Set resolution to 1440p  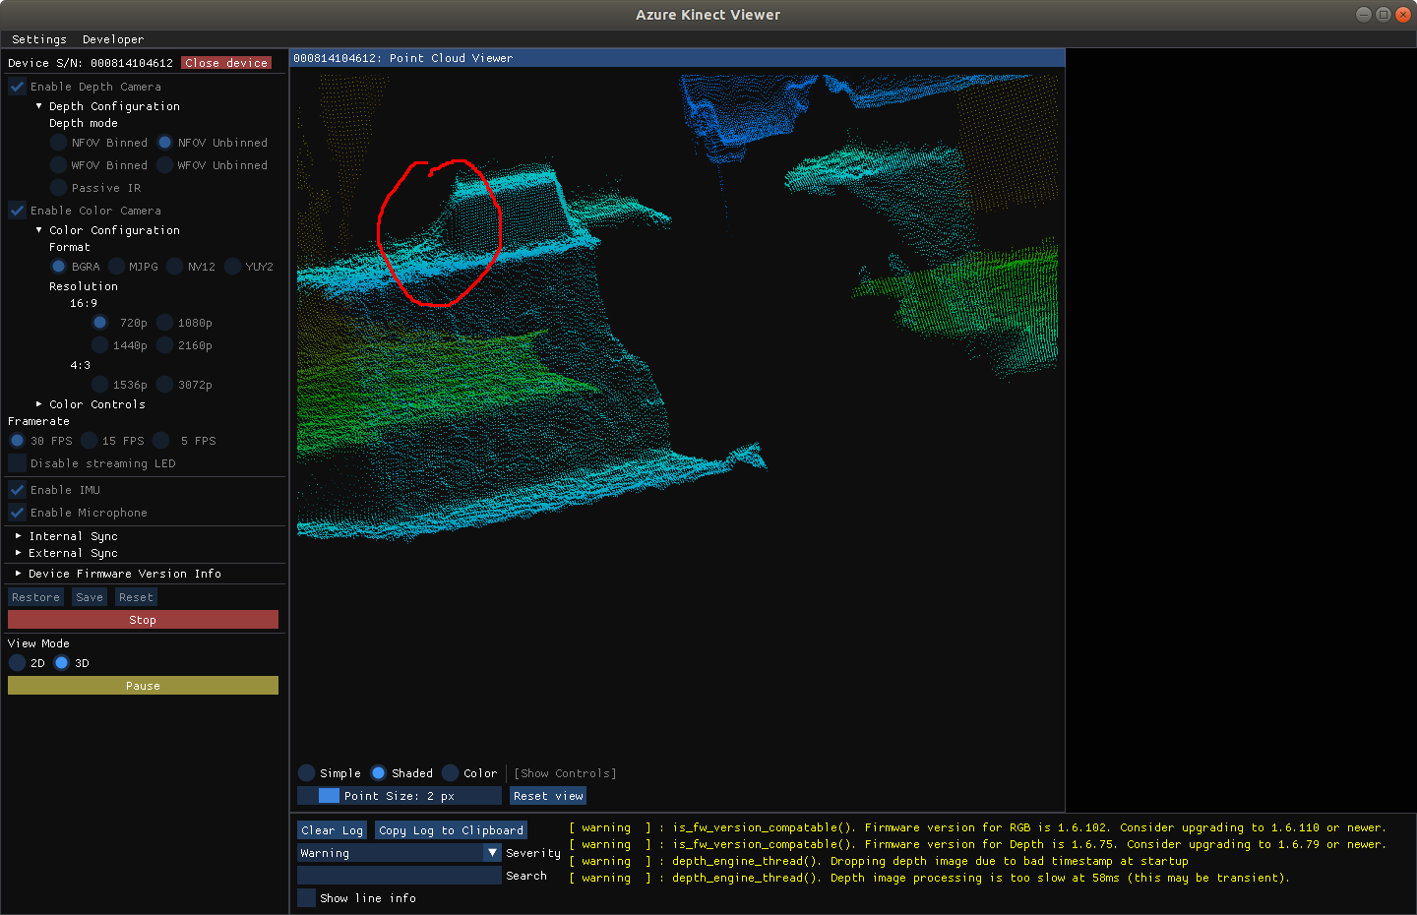pyautogui.click(x=100, y=345)
